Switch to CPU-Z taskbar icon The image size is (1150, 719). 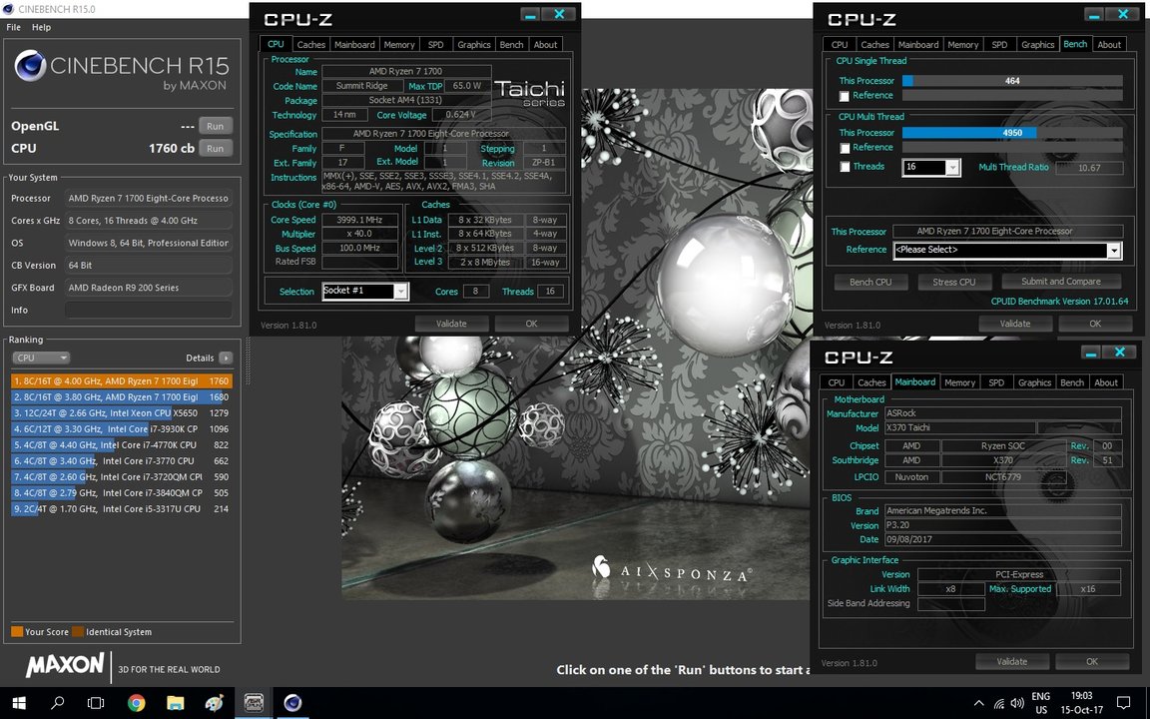[x=254, y=703]
